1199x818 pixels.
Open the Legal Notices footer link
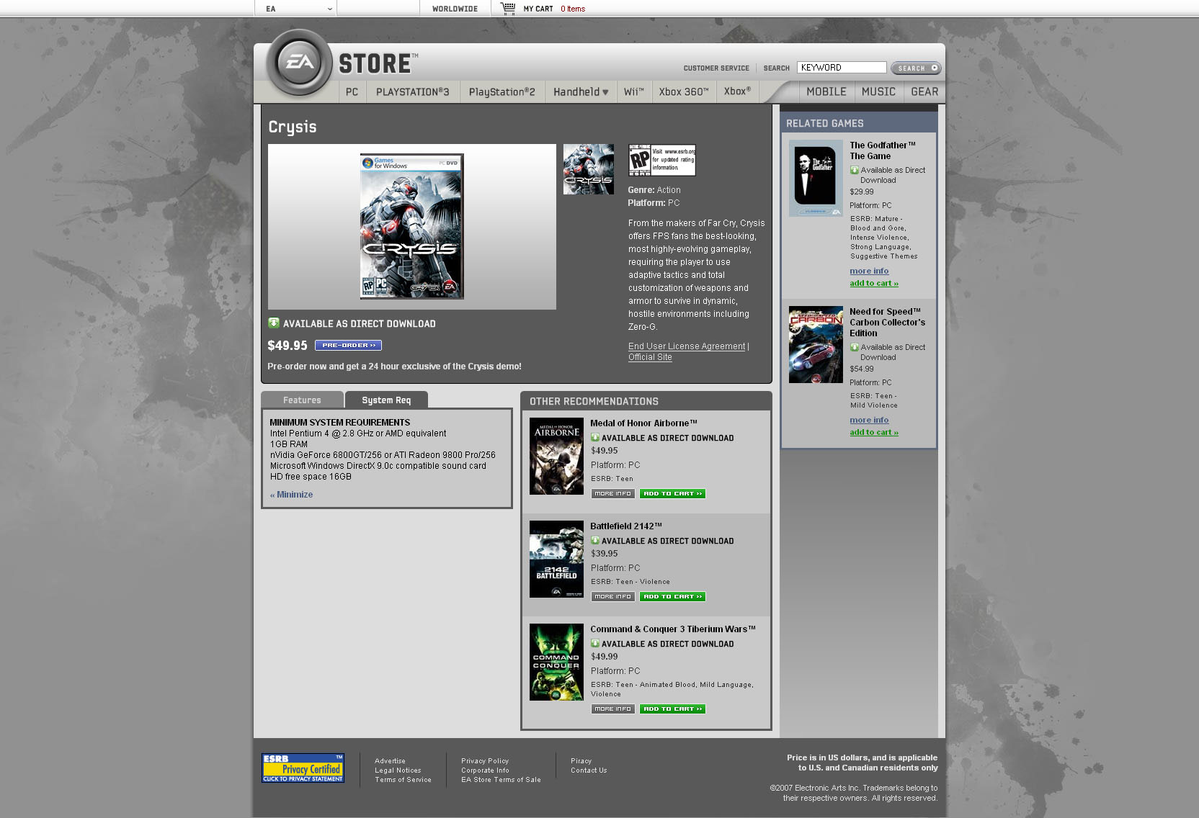tap(398, 770)
